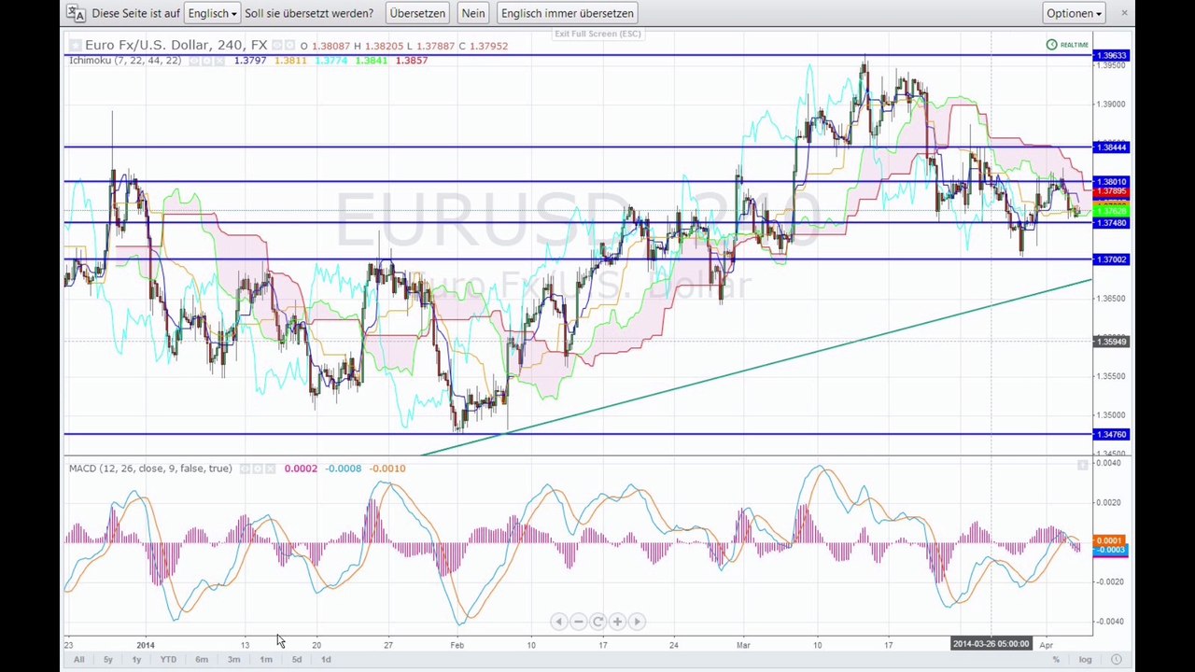Click the star icon beside Euro Fx/U.S. Dollar
1195x672 pixels.
[75, 46]
